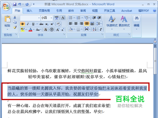Viewport: 158px width, 118px height.
Task: Toggle superscript formatting
Action: tap(52, 24)
